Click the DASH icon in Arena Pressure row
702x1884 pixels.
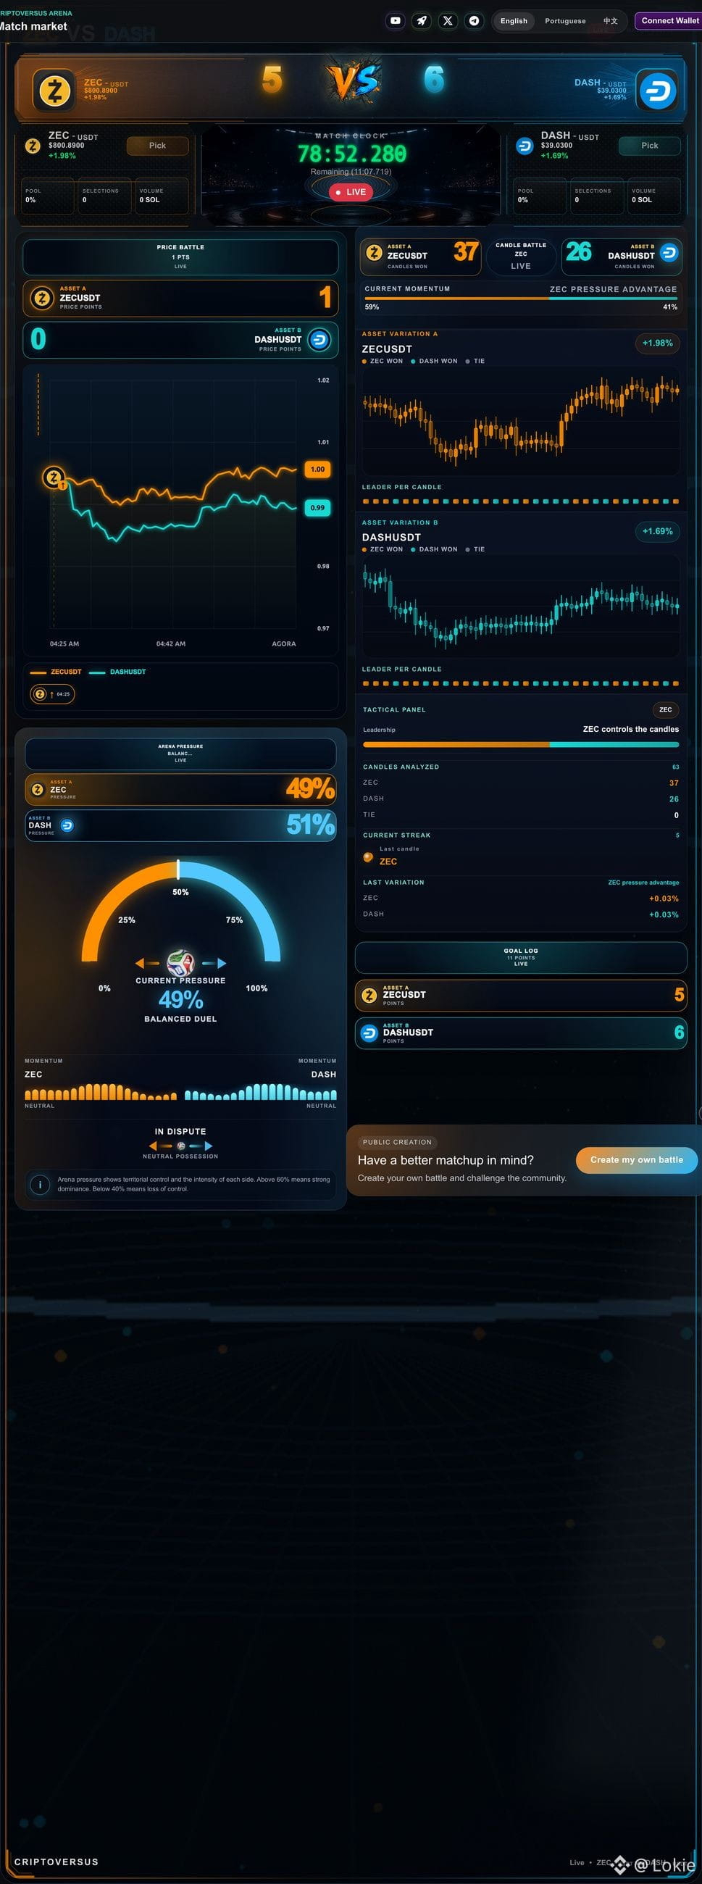[x=67, y=826]
